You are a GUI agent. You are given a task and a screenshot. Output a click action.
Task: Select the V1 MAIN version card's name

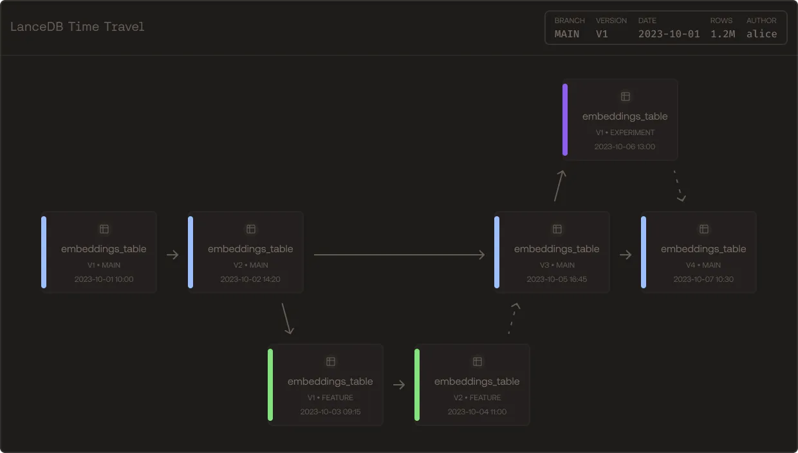(104, 249)
